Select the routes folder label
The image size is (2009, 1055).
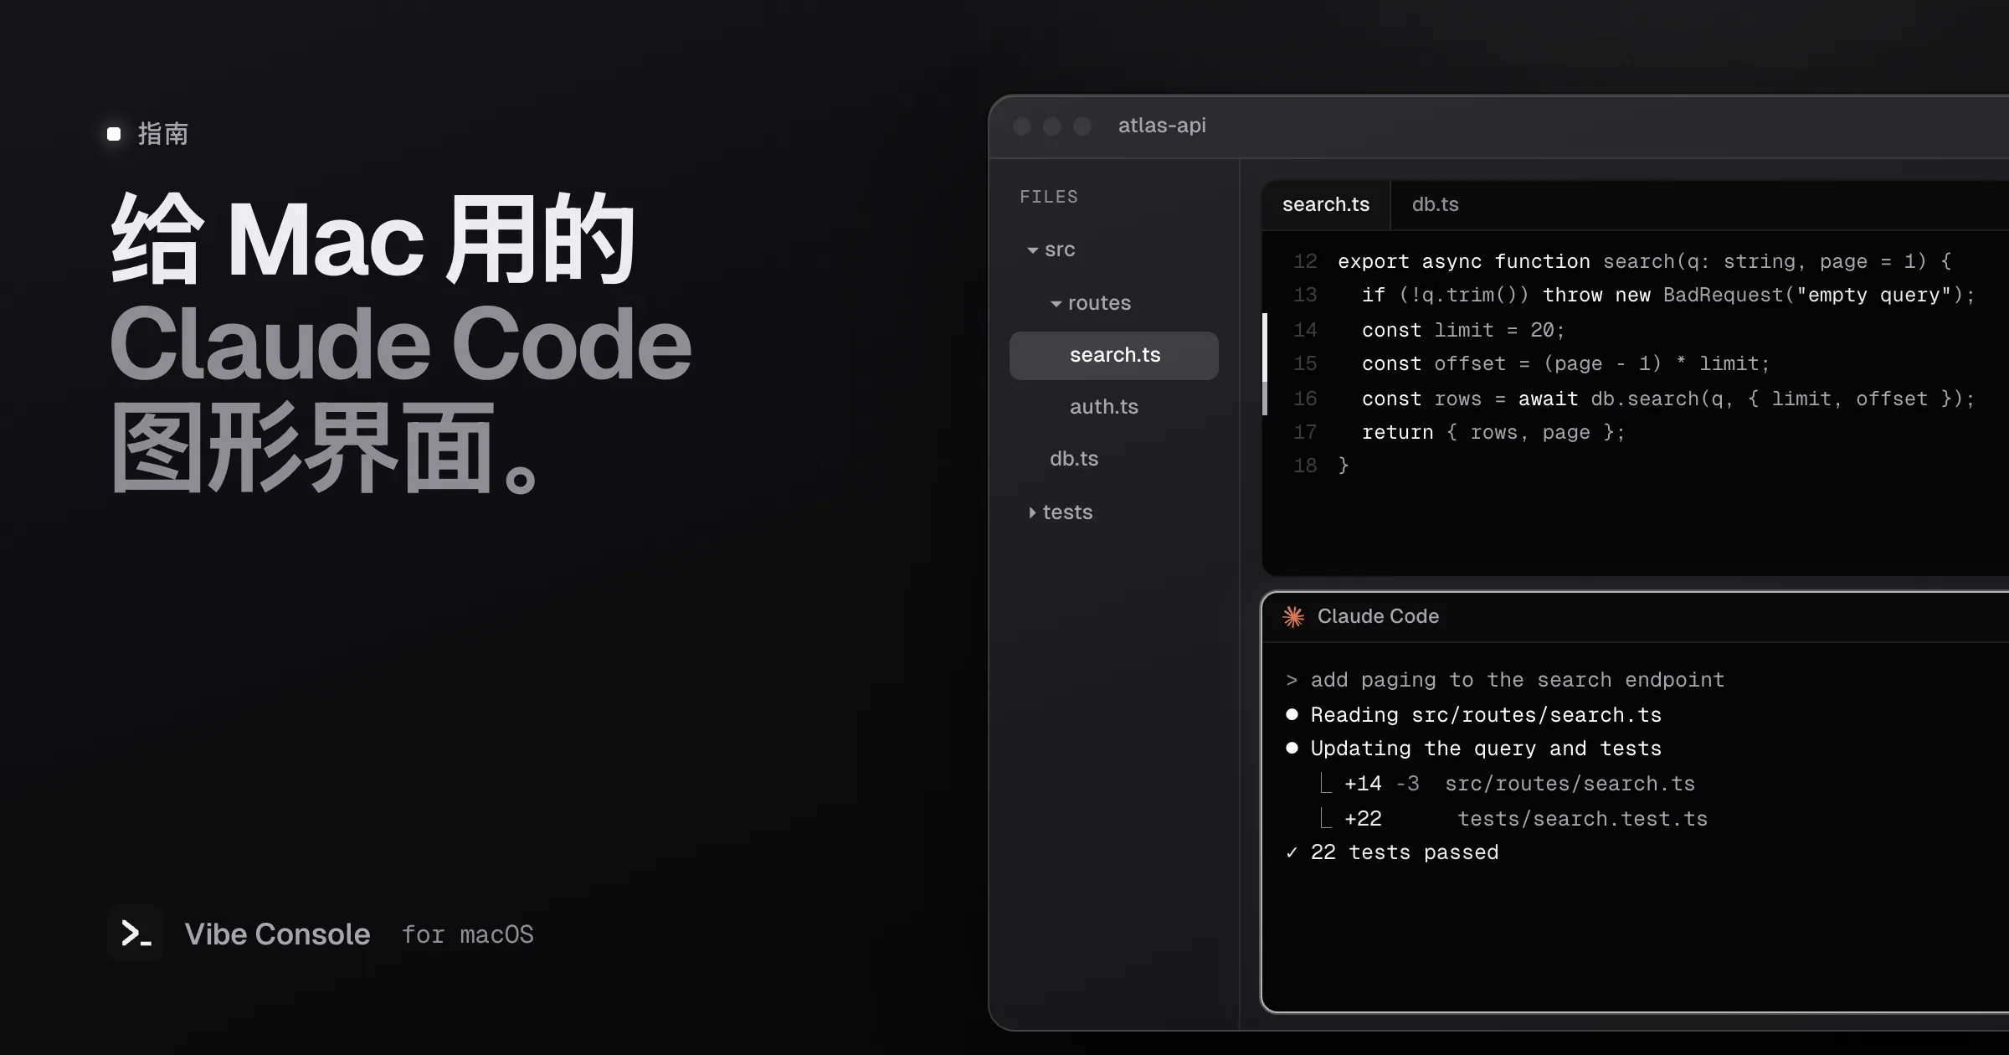tap(1099, 303)
